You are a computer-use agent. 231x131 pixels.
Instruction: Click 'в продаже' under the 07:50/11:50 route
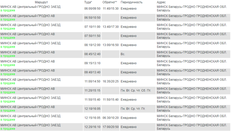(8, 38)
